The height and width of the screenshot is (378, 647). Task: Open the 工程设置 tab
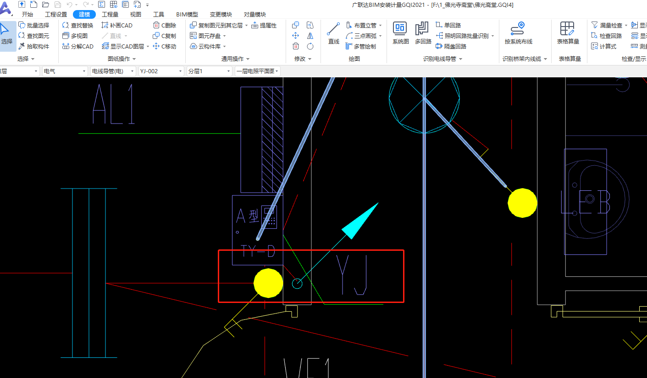pyautogui.click(x=56, y=14)
